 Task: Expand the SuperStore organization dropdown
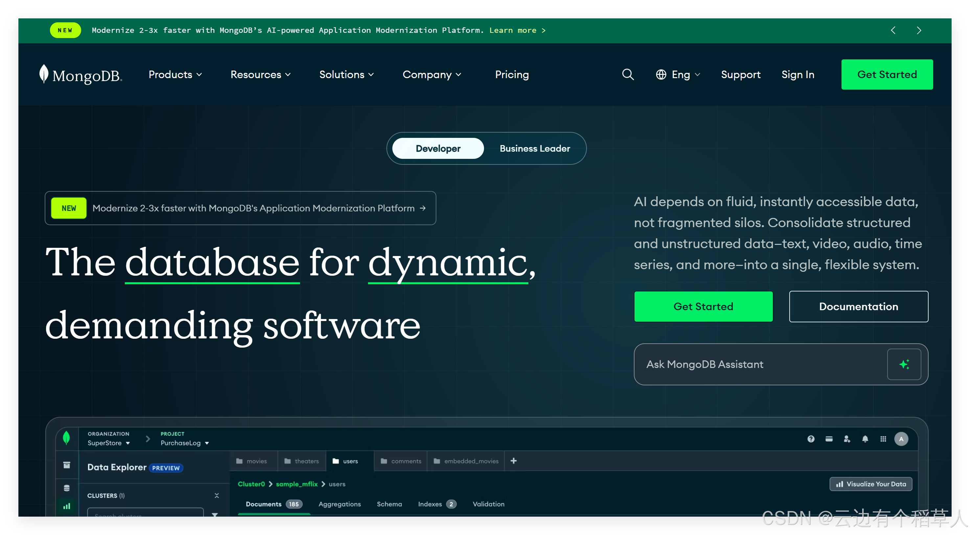108,443
